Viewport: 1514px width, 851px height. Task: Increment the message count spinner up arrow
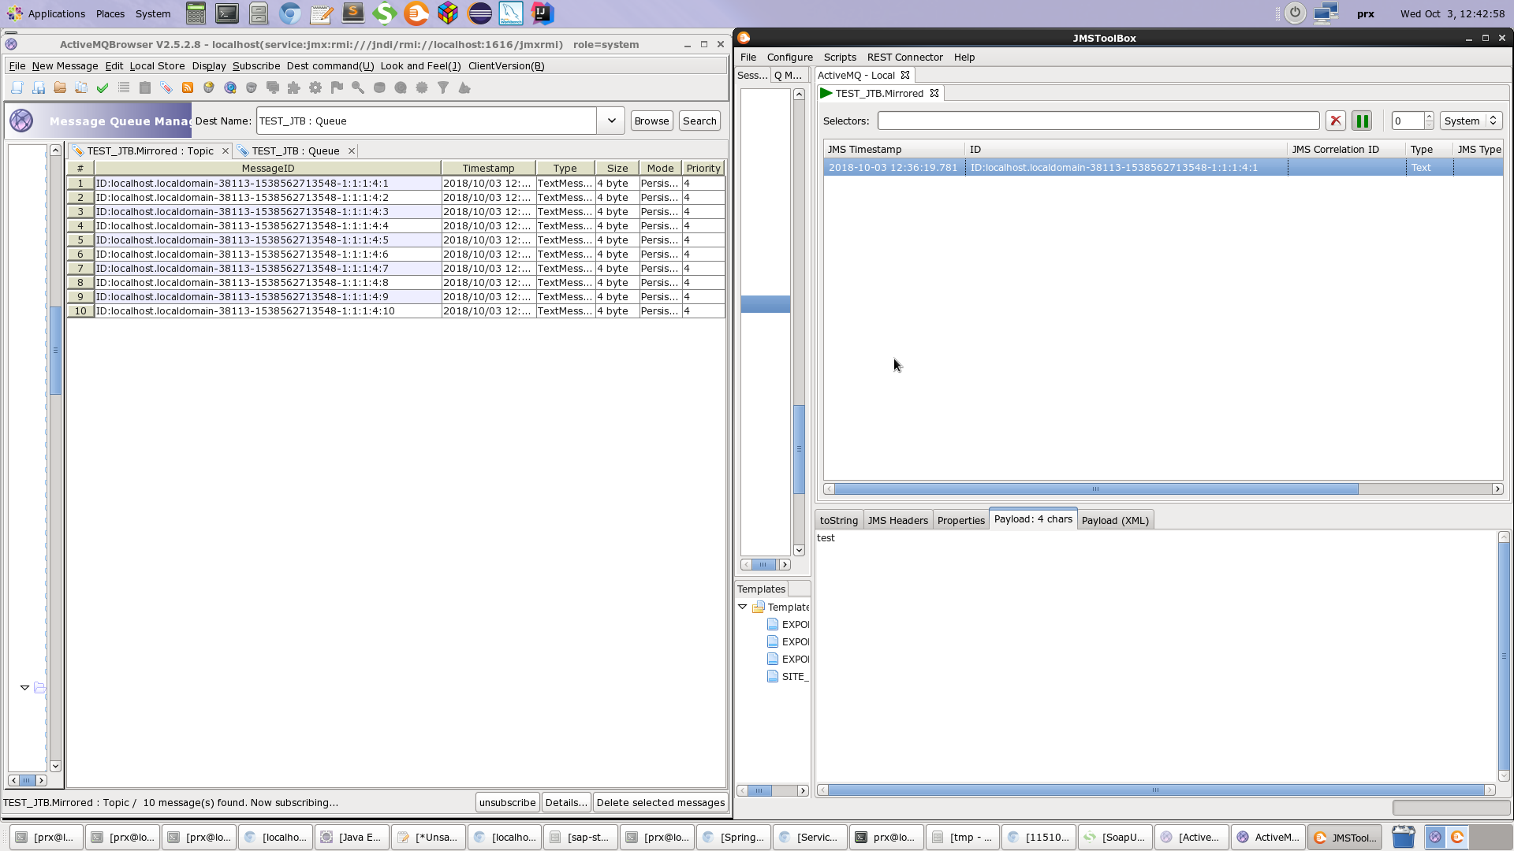coord(1429,116)
